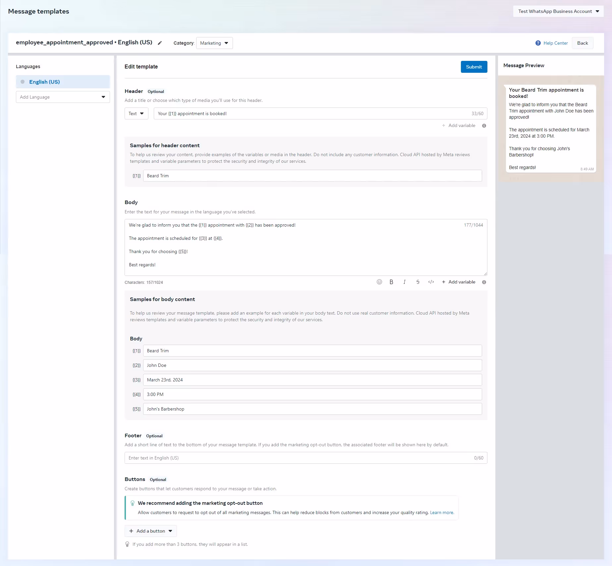Click inside the body message text area
The width and height of the screenshot is (612, 566).
pyautogui.click(x=306, y=247)
